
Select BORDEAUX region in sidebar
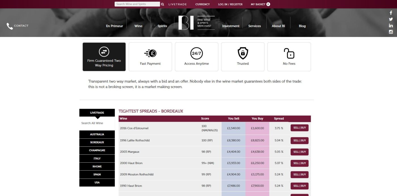(97, 142)
